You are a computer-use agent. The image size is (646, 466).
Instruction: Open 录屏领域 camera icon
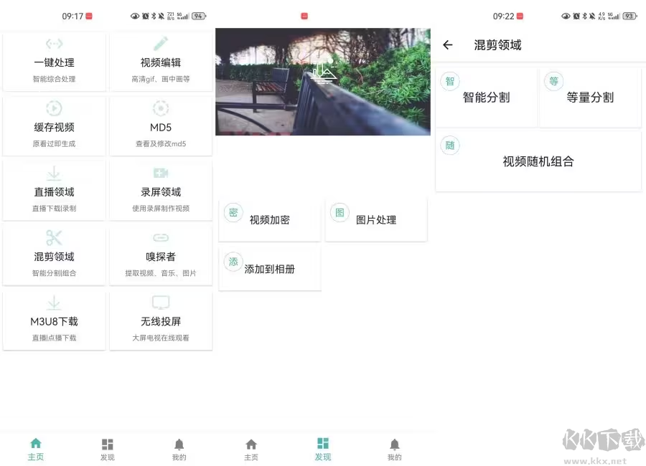(161, 173)
